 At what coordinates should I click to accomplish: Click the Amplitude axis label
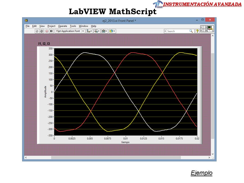[45, 92]
